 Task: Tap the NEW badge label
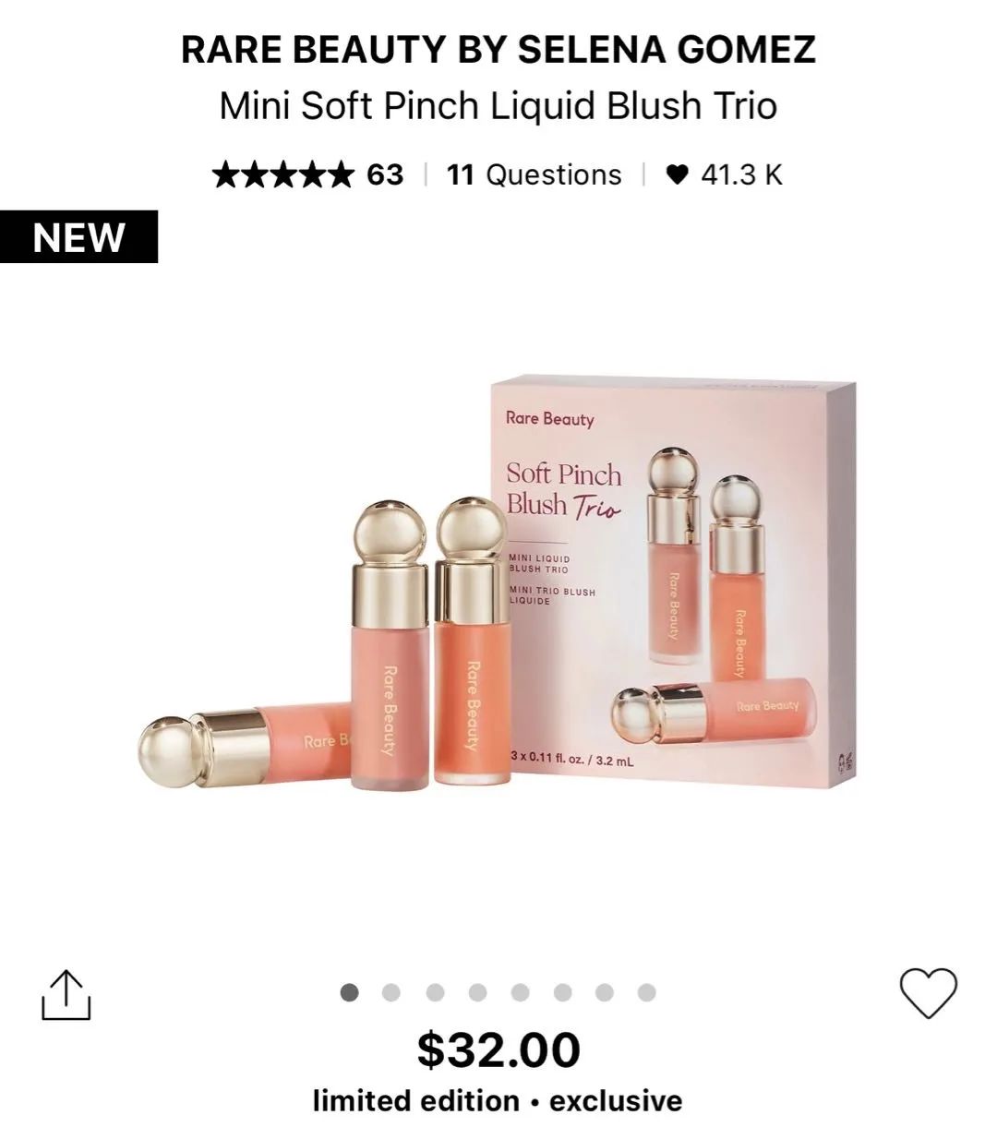tap(78, 236)
